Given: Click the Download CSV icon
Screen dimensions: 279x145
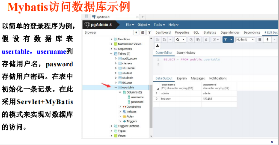Looking at the screenshot, I should [x=158, y=46].
